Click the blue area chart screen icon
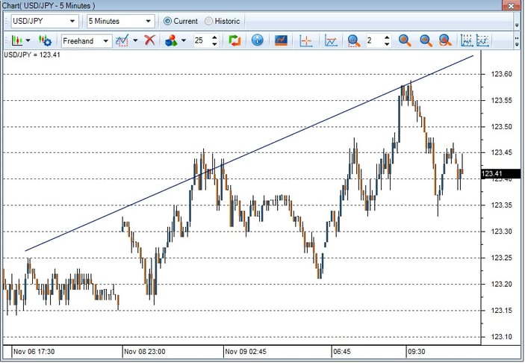 tap(282, 40)
